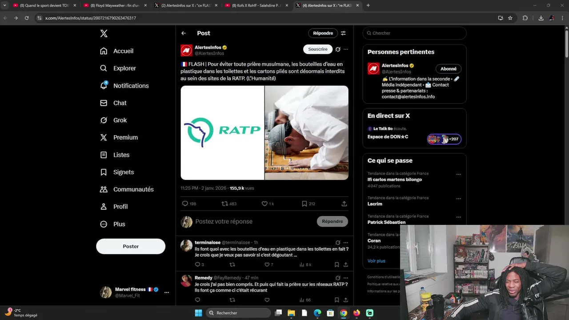Open options for Ifi carlos martens bilongo trend

458,174
